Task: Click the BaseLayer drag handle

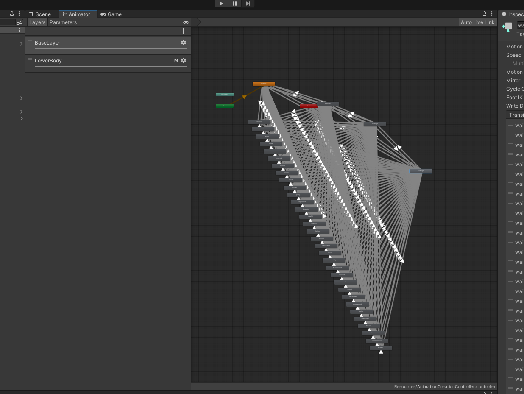Action: coord(30,42)
